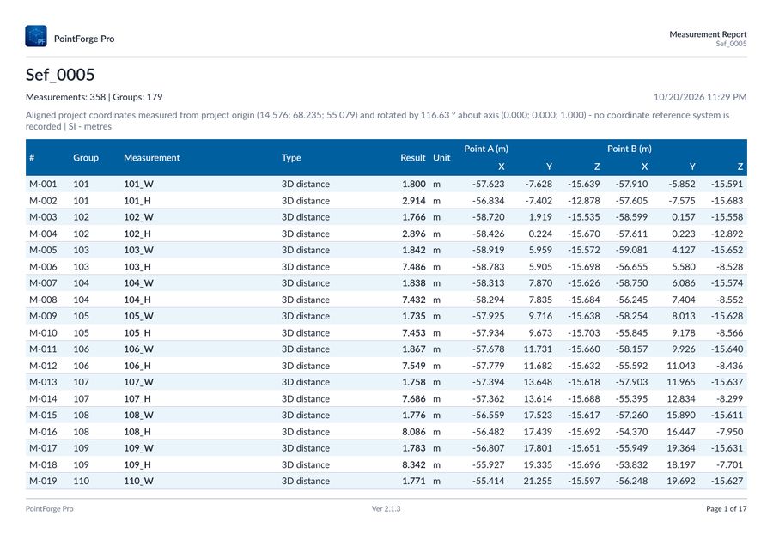Click Point A Y value 21.255
Screen dimensions: 773x546
(538, 482)
